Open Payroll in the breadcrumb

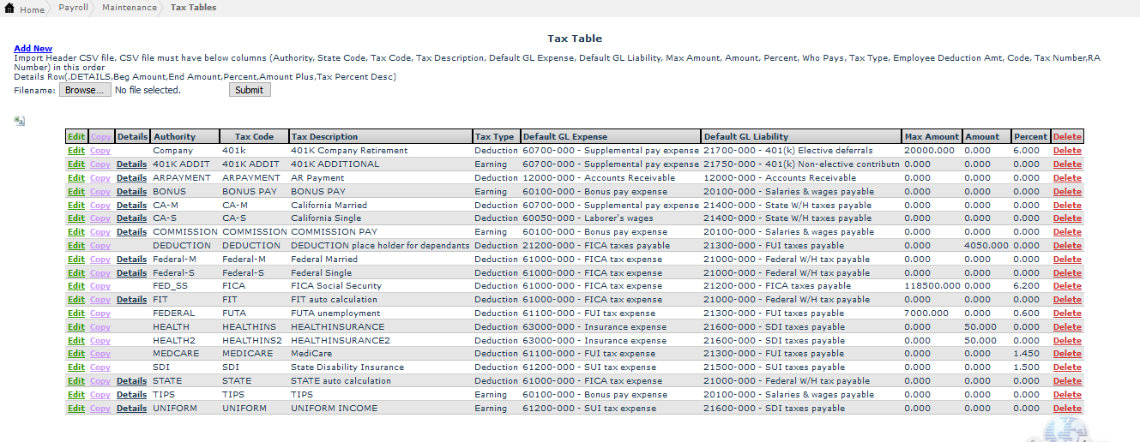tap(73, 8)
